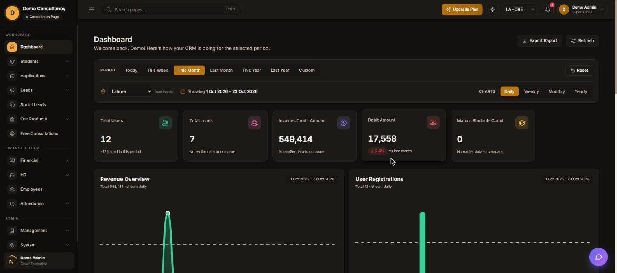Screen dimensions: 617x273
Task: Expand the Applications menu chevron
Action: (x=67, y=76)
